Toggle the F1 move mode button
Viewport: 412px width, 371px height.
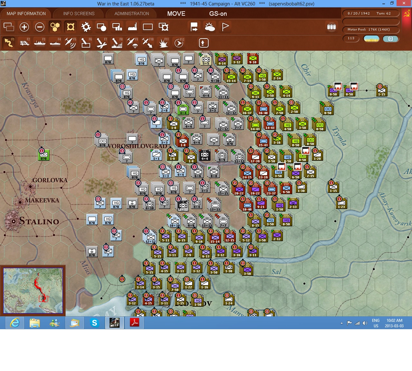tap(9, 43)
